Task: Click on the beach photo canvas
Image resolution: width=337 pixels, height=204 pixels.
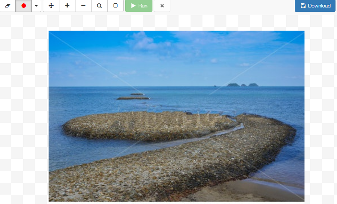Action: (176, 116)
